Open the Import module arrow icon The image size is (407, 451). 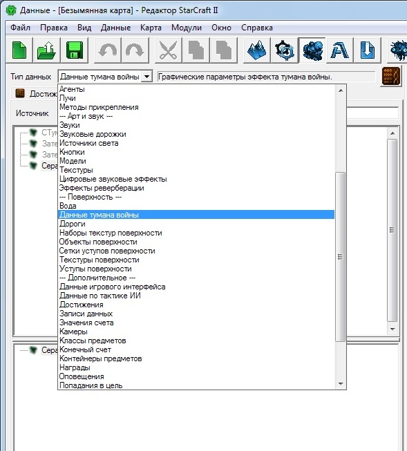point(368,50)
